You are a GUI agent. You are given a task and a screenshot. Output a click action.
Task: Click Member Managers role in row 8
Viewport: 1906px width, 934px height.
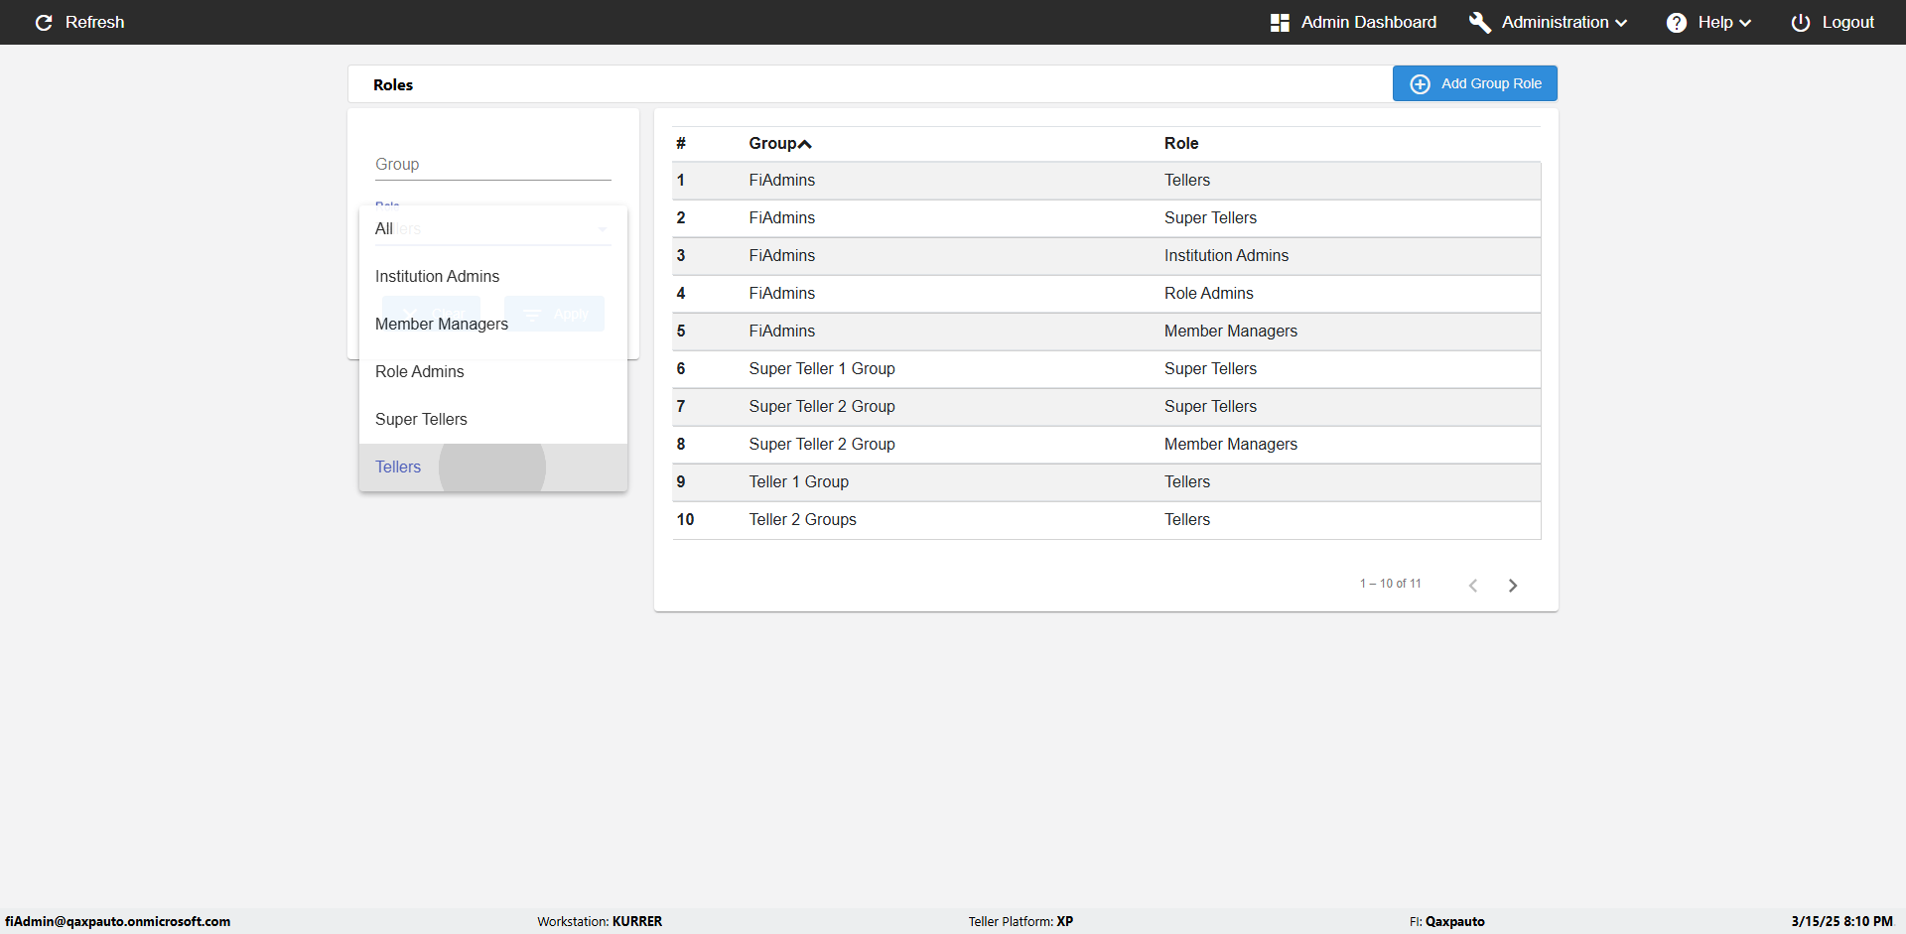(x=1231, y=445)
